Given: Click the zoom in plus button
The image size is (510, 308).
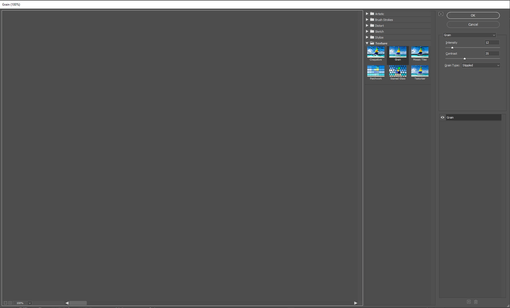Looking at the screenshot, I should [x=10, y=303].
